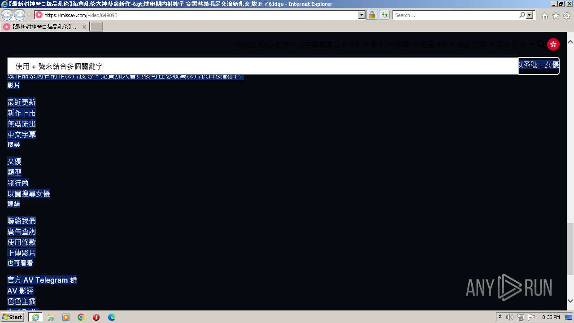This screenshot has height=323, width=574.
Task: Focus the keyword search field on page
Action: click(x=263, y=66)
